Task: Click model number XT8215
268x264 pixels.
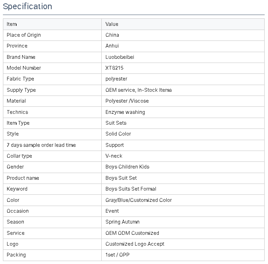Action: tap(114, 68)
